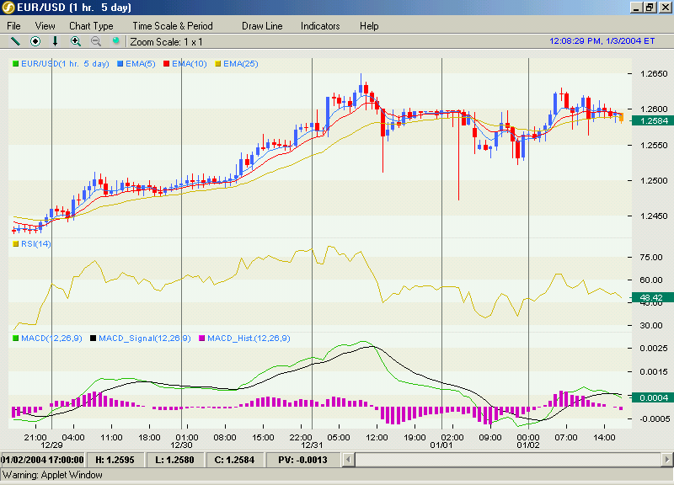Open the File menu
The image size is (674, 485).
(x=13, y=26)
